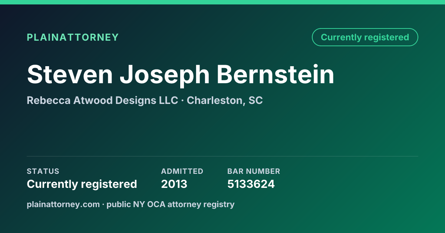
Task: Click the dot separator after plainattorney.com
Action: pyautogui.click(x=103, y=205)
